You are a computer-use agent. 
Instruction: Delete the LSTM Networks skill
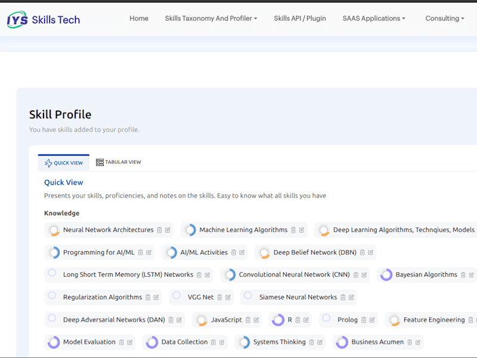click(x=199, y=275)
